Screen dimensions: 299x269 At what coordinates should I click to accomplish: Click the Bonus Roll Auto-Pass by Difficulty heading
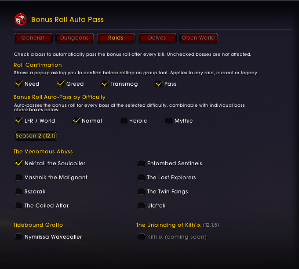[59, 97]
